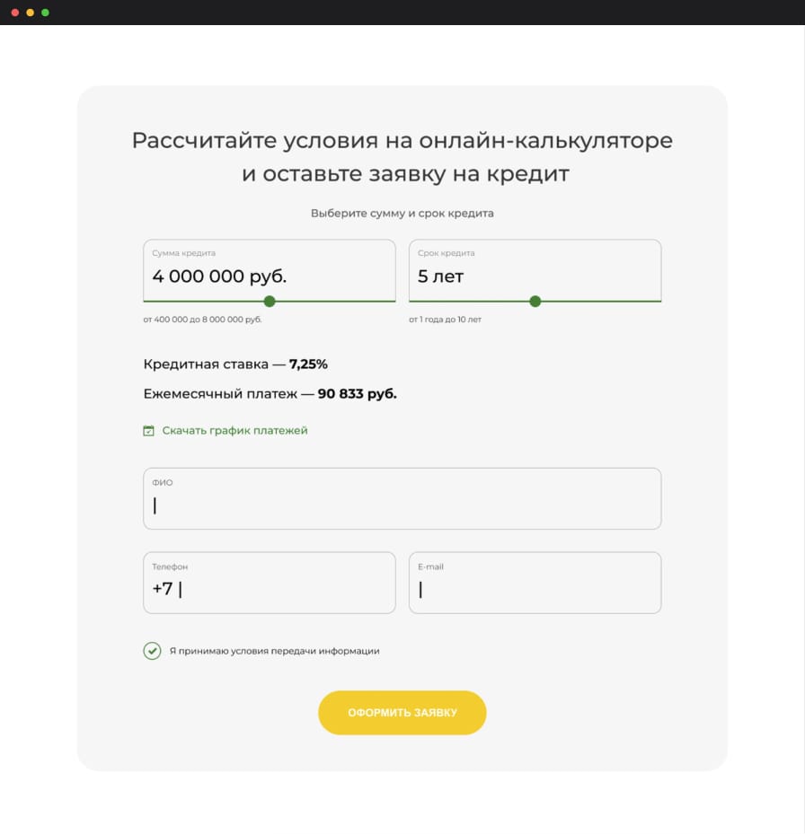Click the от 400 000 до 8 000 000 руб. hint

click(202, 320)
